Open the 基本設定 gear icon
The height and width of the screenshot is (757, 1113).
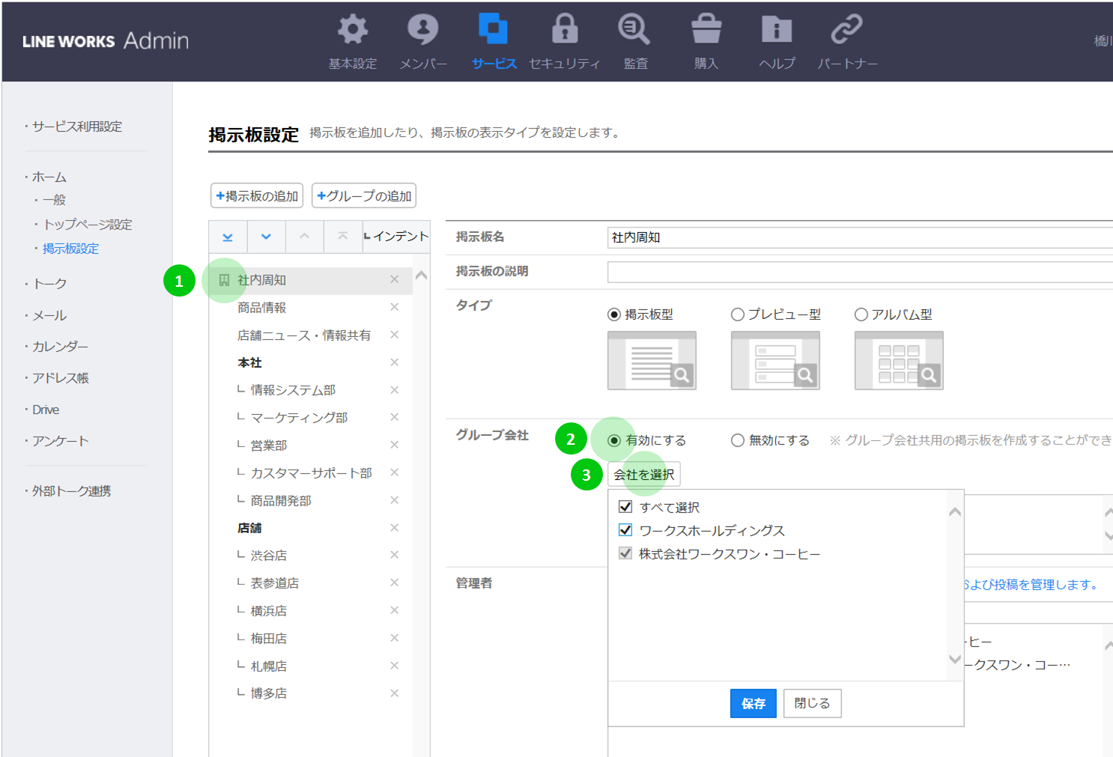(352, 30)
